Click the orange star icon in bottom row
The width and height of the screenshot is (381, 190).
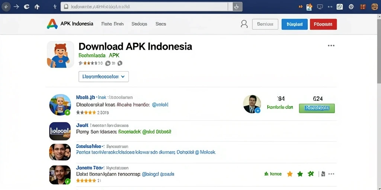pyautogui.click(x=289, y=174)
